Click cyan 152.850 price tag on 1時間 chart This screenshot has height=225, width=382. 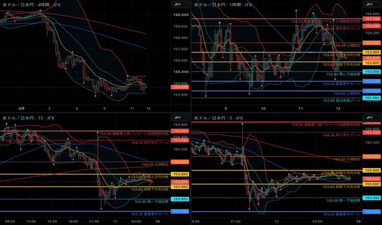[x=372, y=98]
